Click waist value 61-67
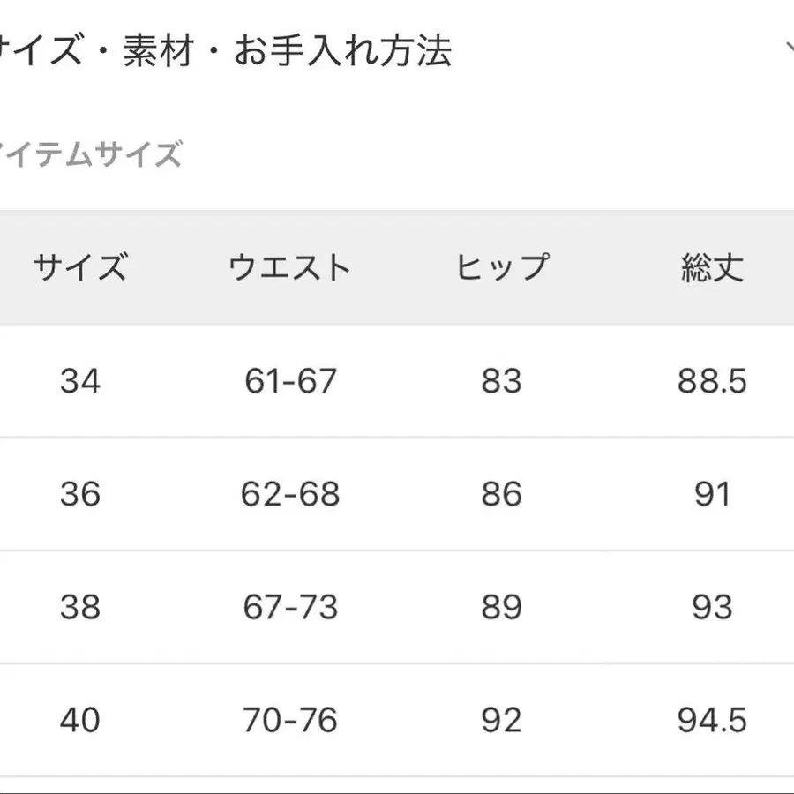794x794 pixels. click(290, 381)
